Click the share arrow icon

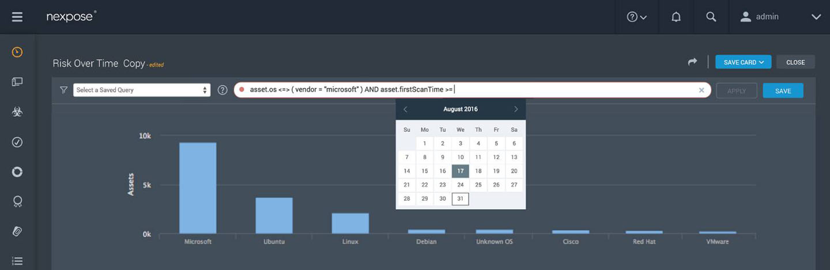[692, 62]
